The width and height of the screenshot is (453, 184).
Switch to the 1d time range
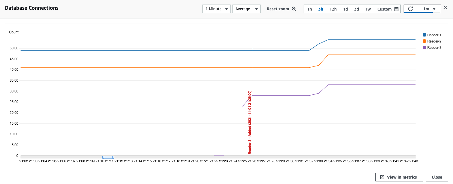coord(345,9)
